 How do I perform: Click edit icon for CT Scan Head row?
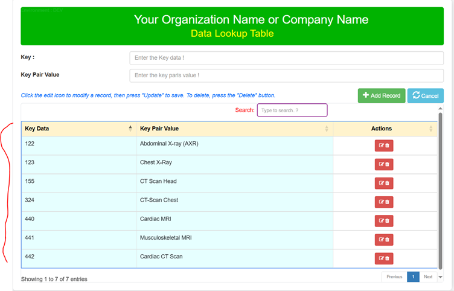pyautogui.click(x=381, y=183)
